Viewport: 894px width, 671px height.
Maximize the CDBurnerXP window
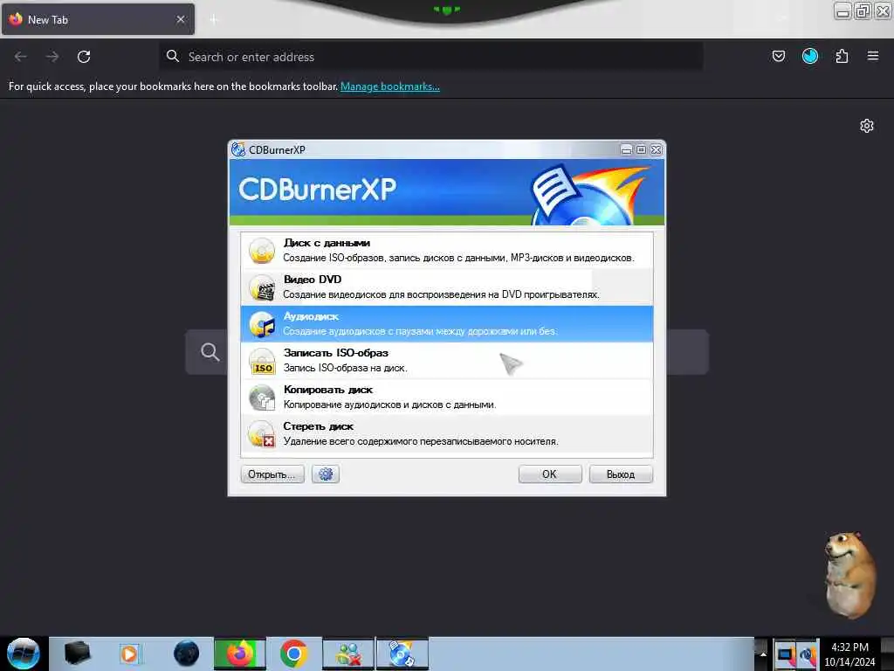(x=641, y=149)
